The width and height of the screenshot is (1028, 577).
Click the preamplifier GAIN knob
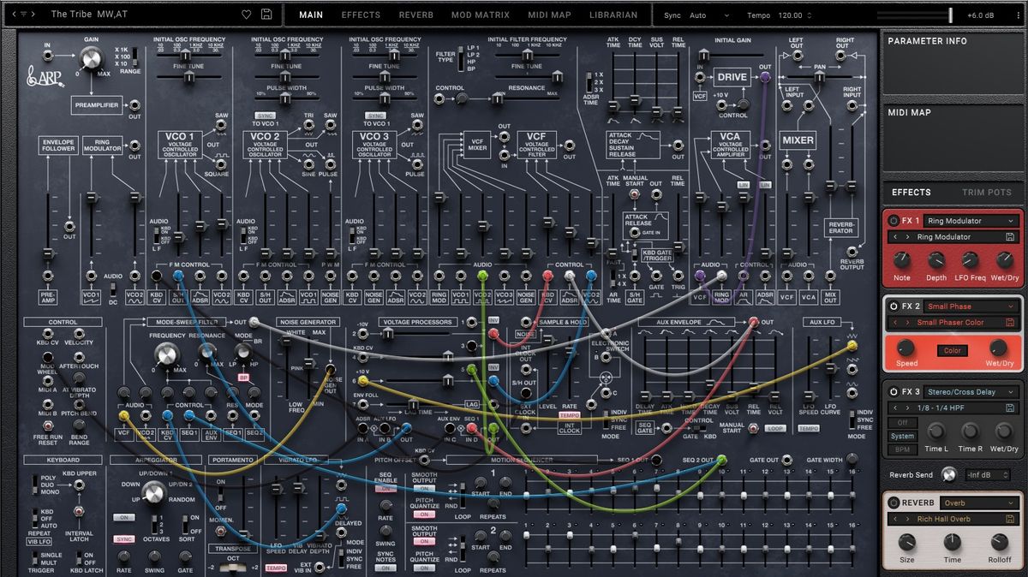tap(91, 59)
